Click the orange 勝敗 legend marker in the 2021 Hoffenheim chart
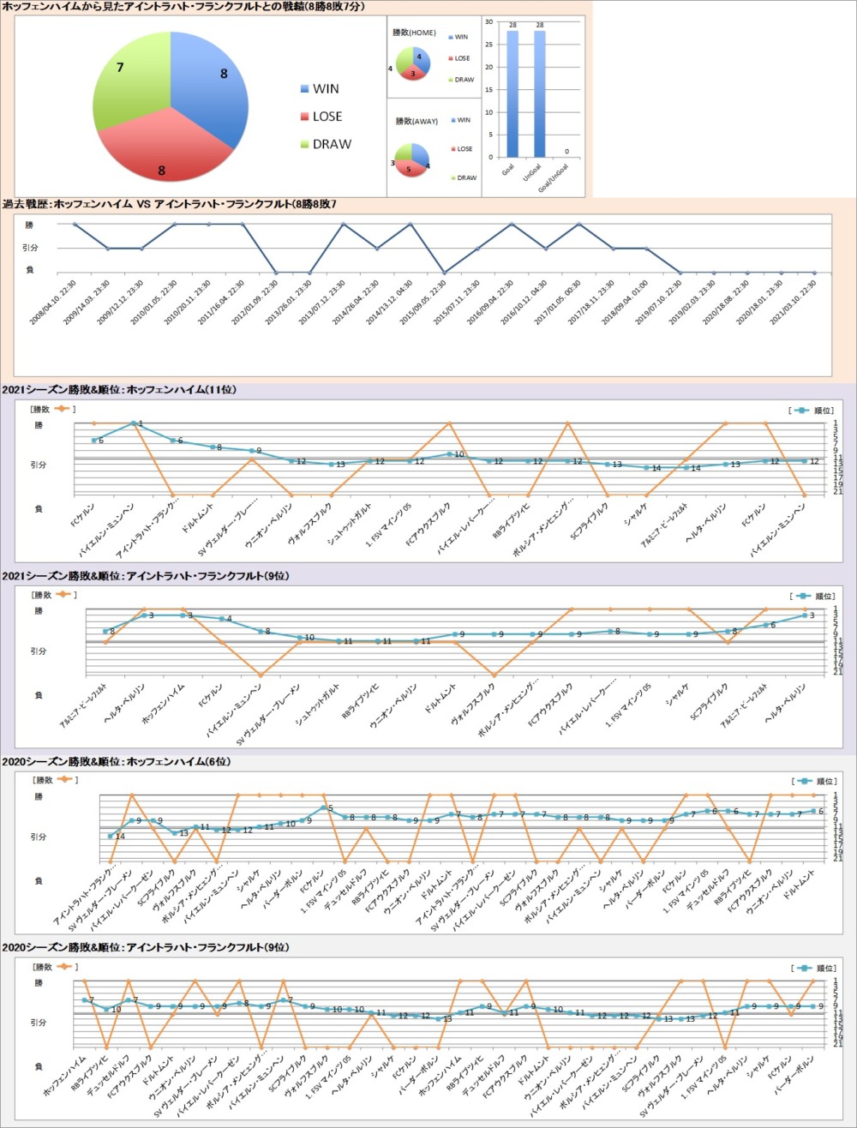 click(x=61, y=410)
